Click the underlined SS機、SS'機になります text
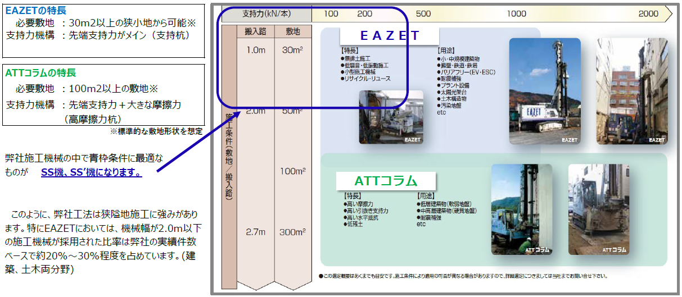The image size is (682, 297). click(x=91, y=172)
